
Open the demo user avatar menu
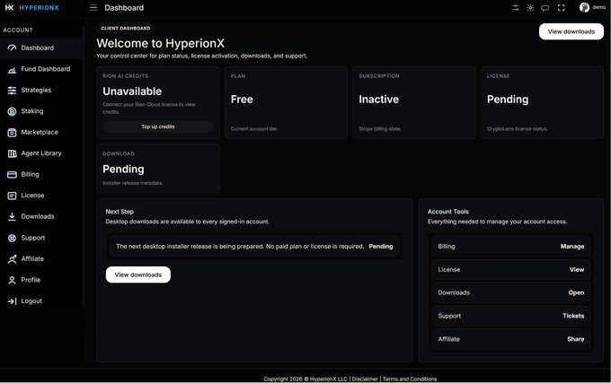click(584, 7)
